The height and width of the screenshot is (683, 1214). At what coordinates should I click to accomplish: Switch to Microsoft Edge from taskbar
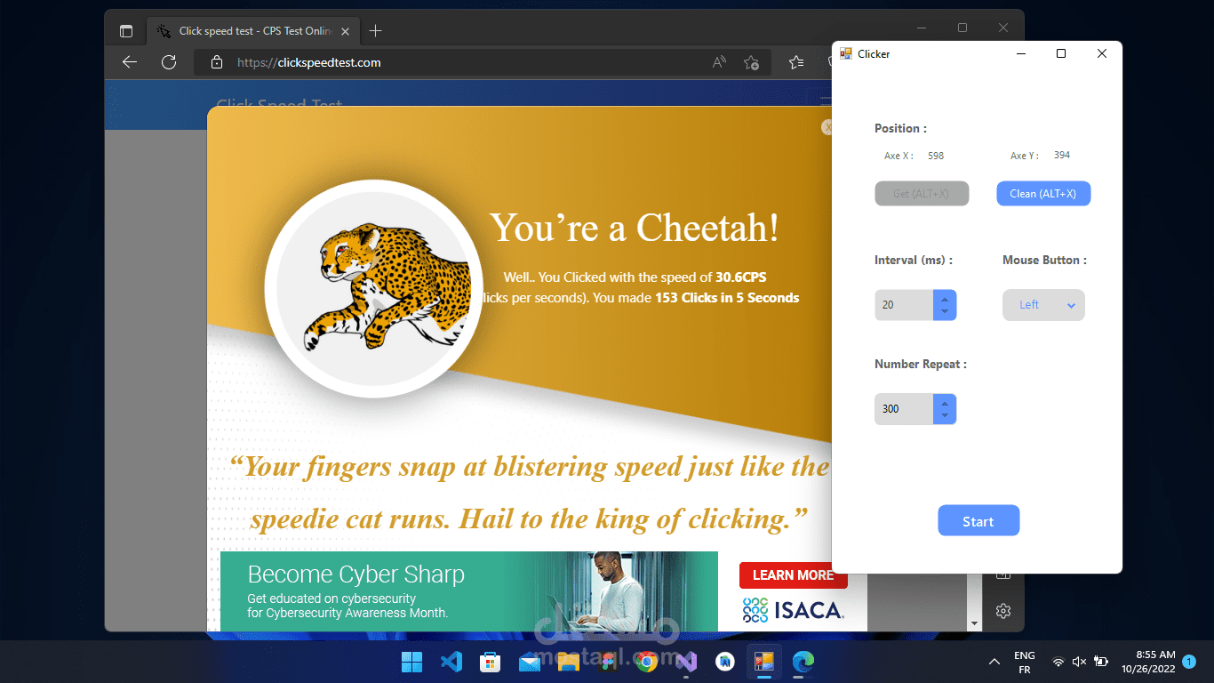803,662
